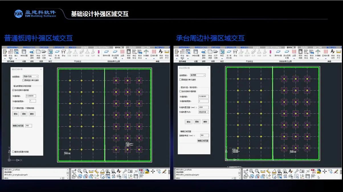Open 选择图纸 dropdown showing 顶部X方向
The height and width of the screenshot is (192, 343).
click(x=30, y=77)
